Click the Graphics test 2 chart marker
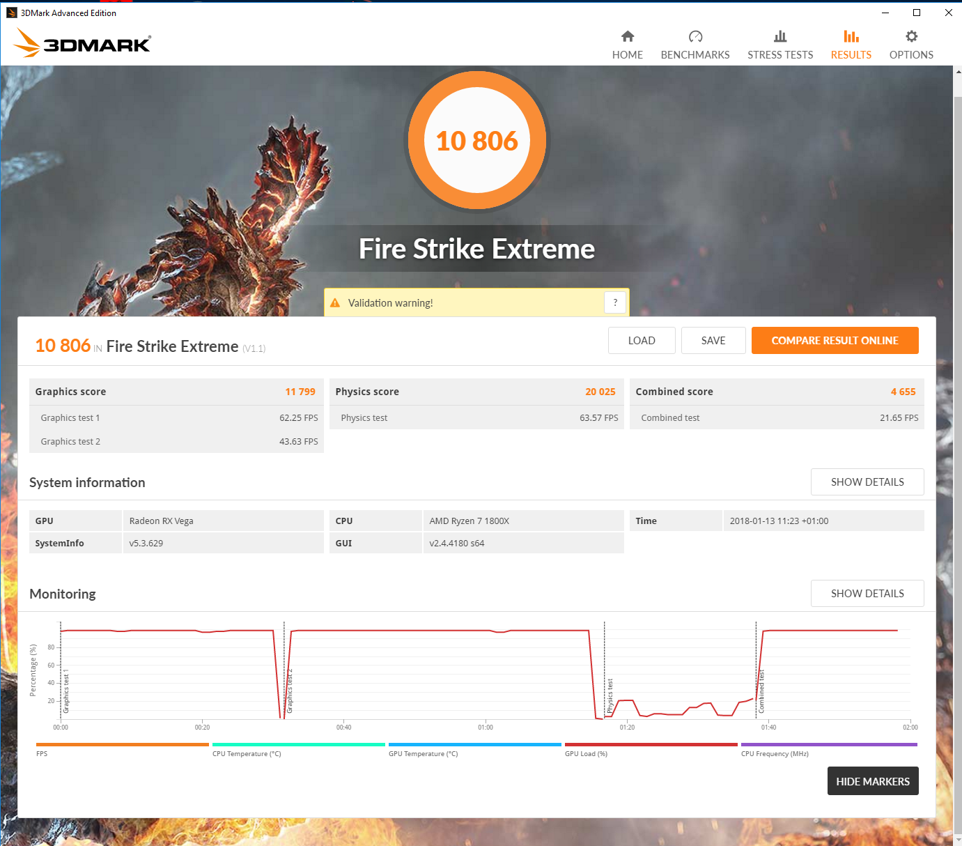The width and height of the screenshot is (962, 846). point(290,691)
